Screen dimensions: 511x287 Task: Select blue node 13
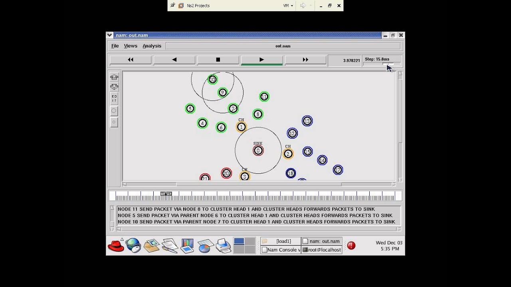(x=307, y=121)
